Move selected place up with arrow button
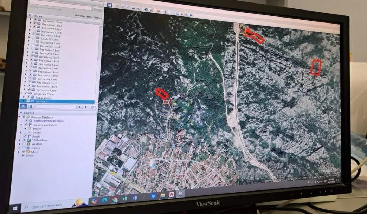Viewport: 367px width, 214px height. 79,107
